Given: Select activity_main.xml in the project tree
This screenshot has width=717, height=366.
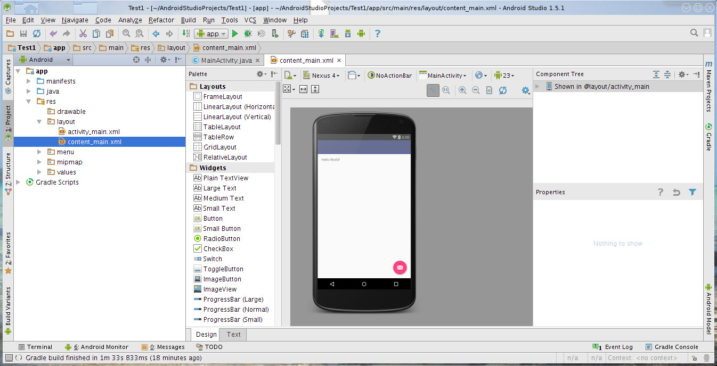Looking at the screenshot, I should click(93, 132).
